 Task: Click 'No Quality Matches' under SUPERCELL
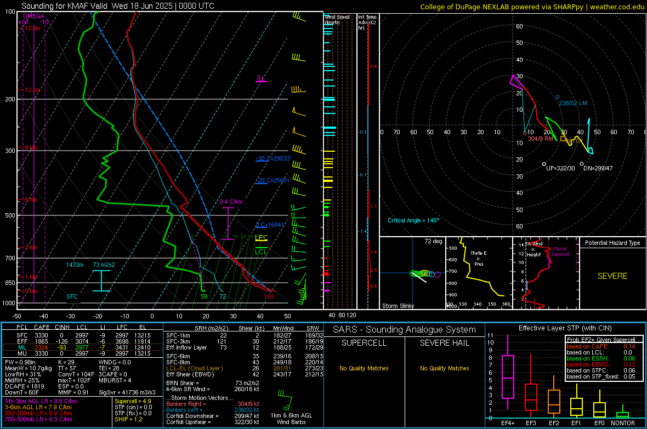point(364,368)
